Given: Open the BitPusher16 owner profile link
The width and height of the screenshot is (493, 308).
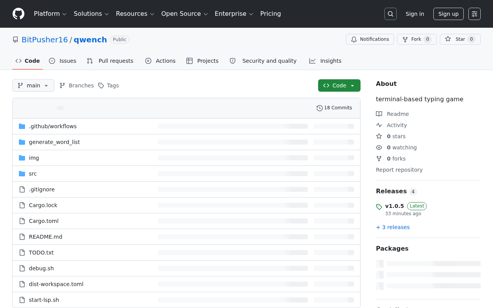Looking at the screenshot, I should coord(45,40).
